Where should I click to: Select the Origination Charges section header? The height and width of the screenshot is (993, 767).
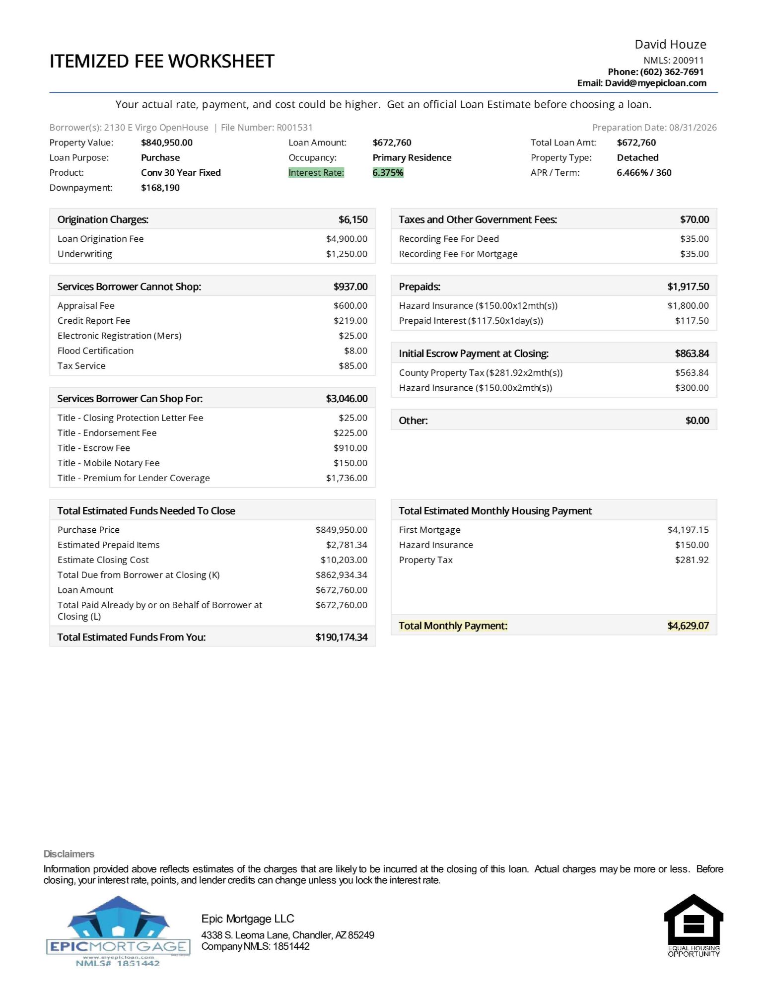[212, 219]
